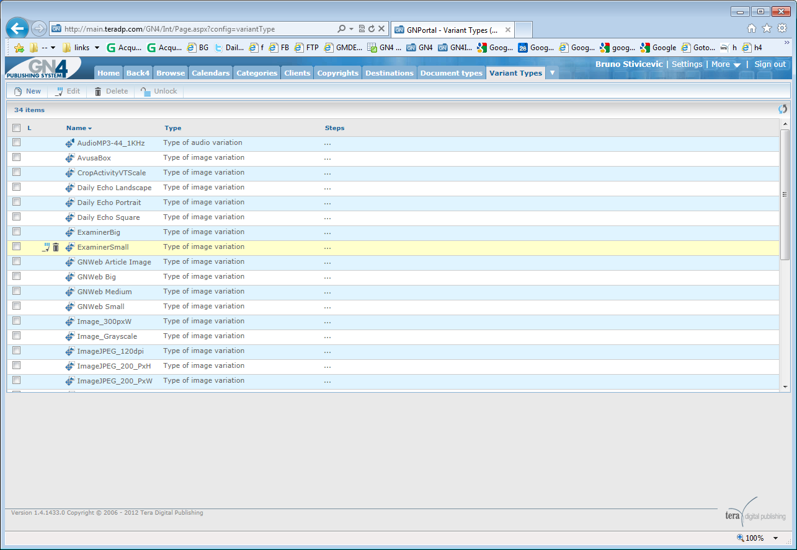This screenshot has height=550, width=797.
Task: Click the CropActivityVTScale variant icon
Action: 70,173
